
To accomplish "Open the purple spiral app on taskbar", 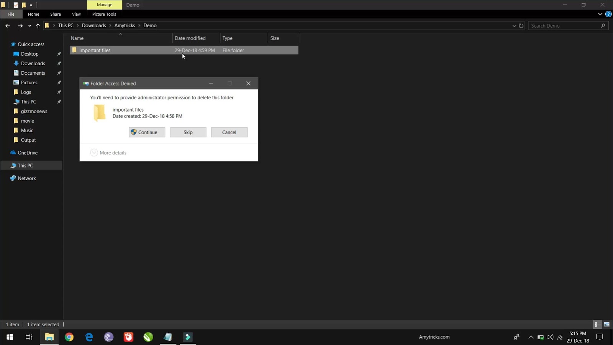I will (x=109, y=337).
